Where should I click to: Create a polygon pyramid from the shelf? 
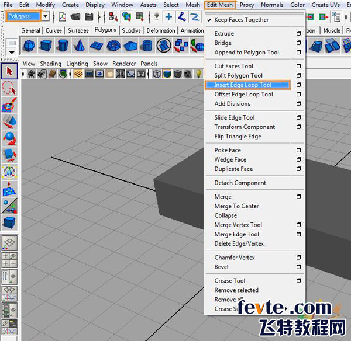pos(130,46)
